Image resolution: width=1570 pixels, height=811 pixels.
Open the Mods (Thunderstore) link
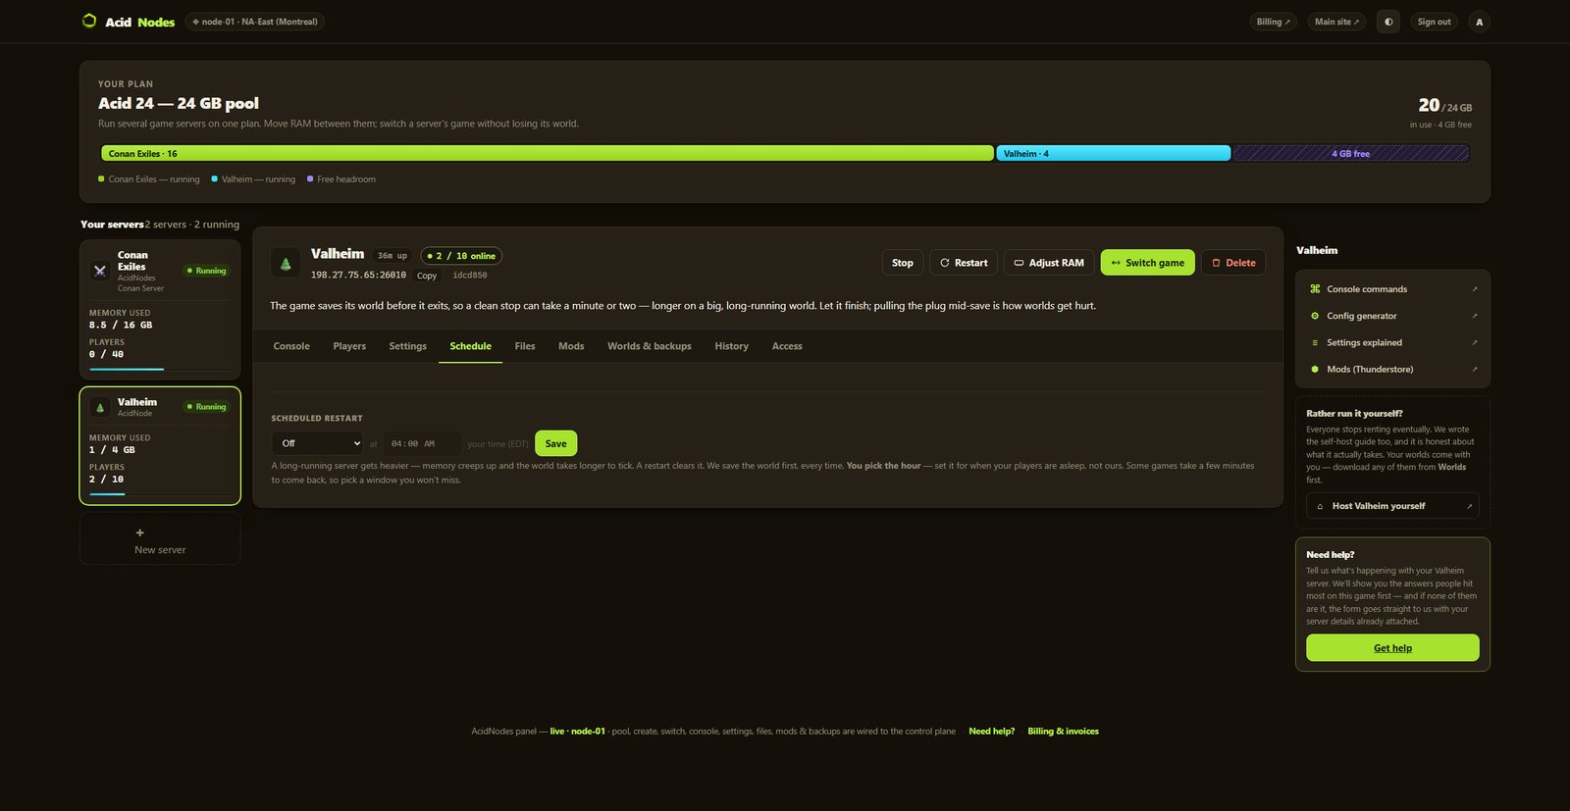pyautogui.click(x=1392, y=369)
